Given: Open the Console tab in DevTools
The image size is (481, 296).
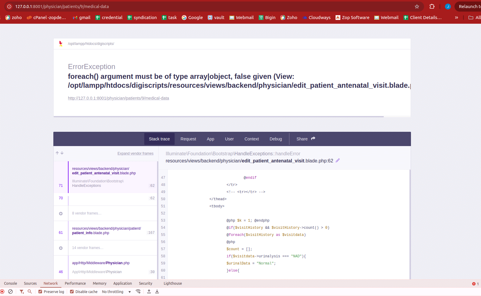Looking at the screenshot, I should (x=10, y=284).
